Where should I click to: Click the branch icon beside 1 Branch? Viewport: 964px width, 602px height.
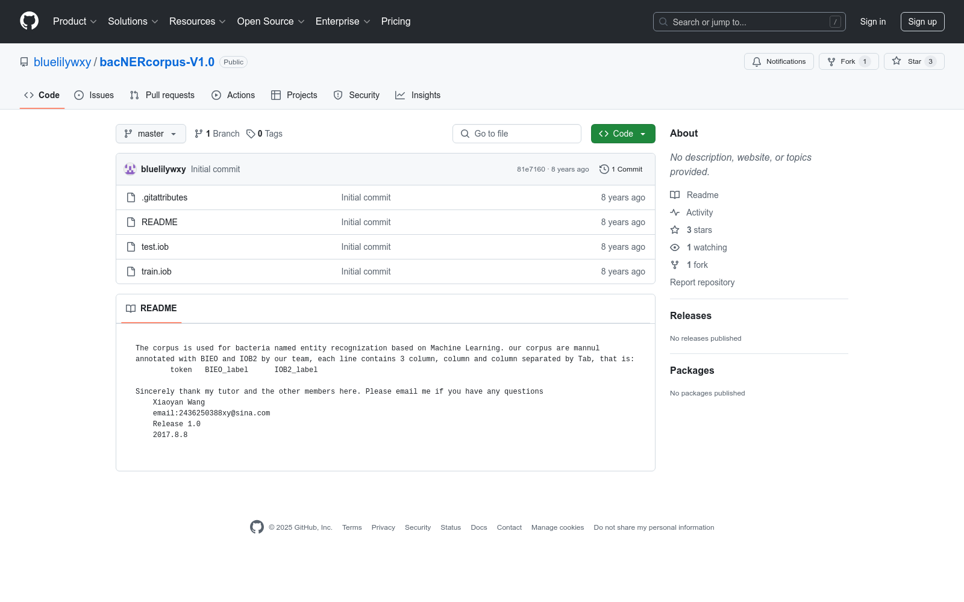[199, 134]
